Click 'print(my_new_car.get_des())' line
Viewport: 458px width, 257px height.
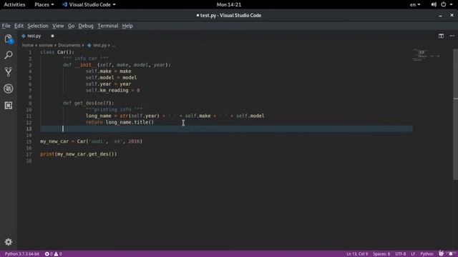79,154
